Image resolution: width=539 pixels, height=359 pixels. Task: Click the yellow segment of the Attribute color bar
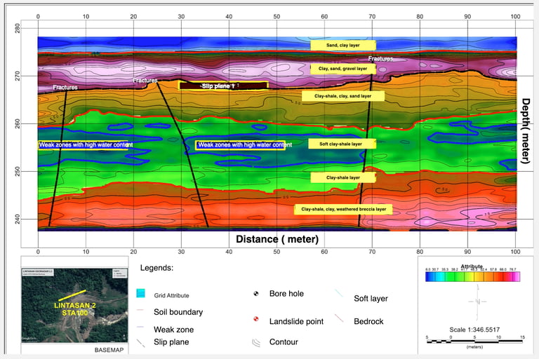(469, 276)
